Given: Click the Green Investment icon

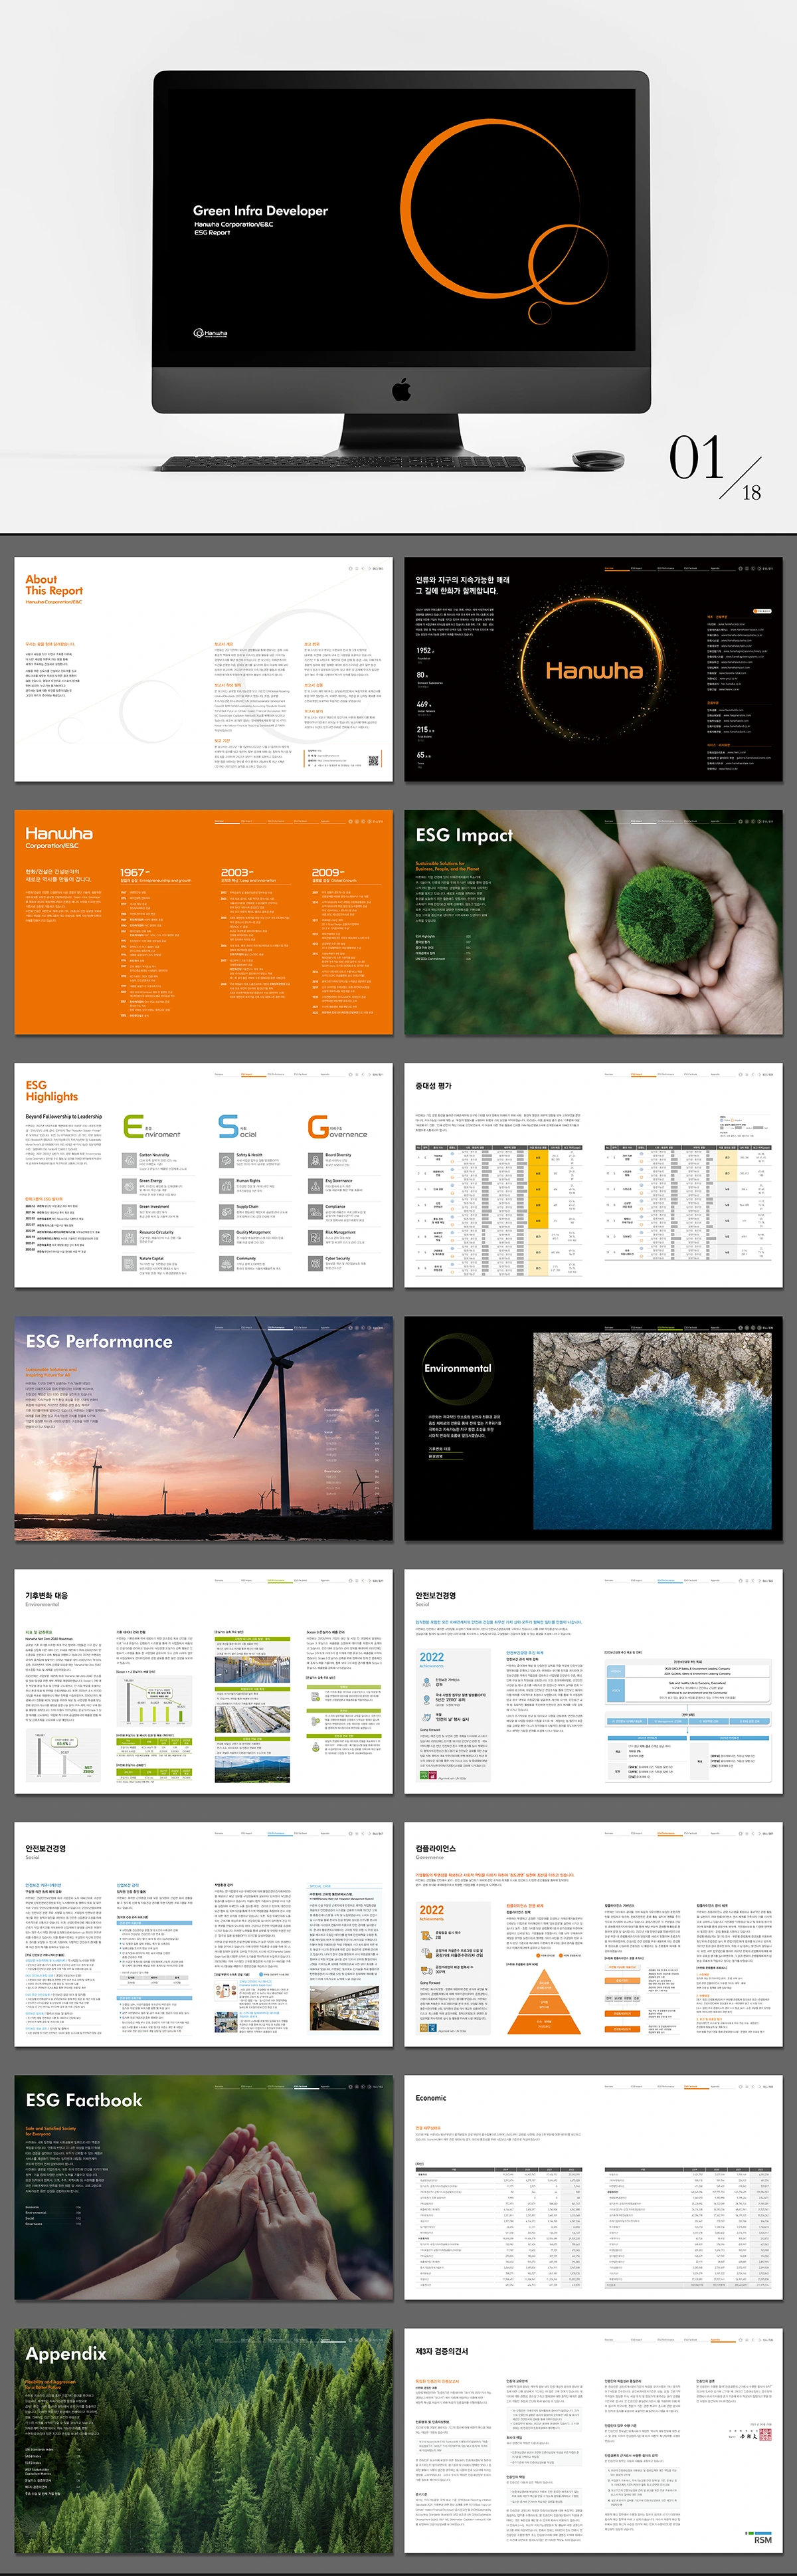Looking at the screenshot, I should [130, 1212].
